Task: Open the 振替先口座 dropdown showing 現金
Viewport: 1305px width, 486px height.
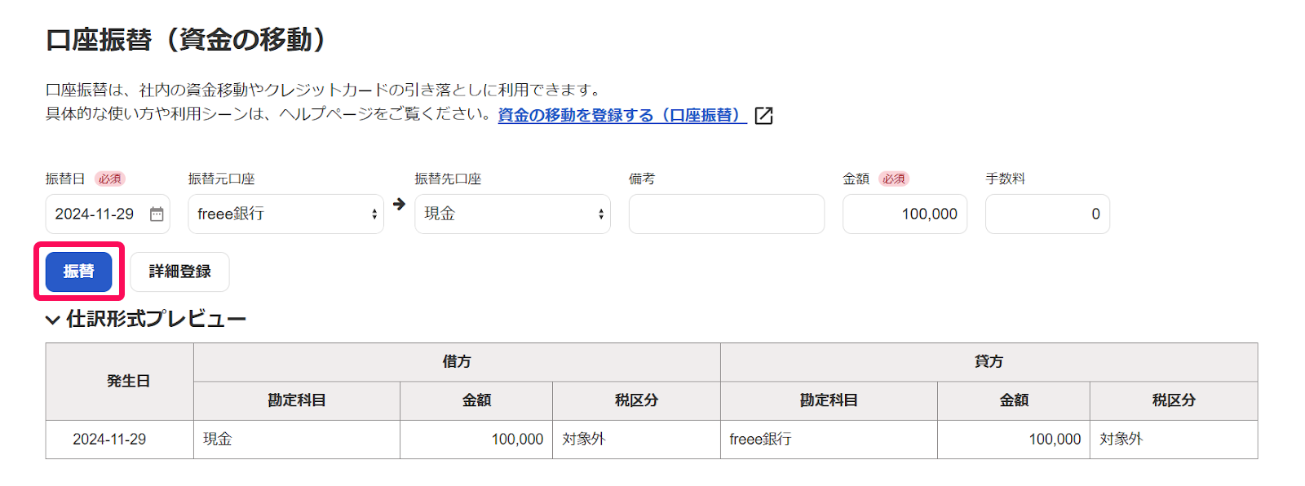Action: pyautogui.click(x=512, y=214)
